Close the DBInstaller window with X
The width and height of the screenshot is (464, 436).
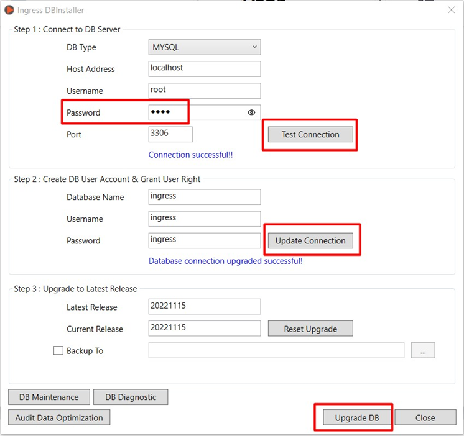[x=452, y=10]
